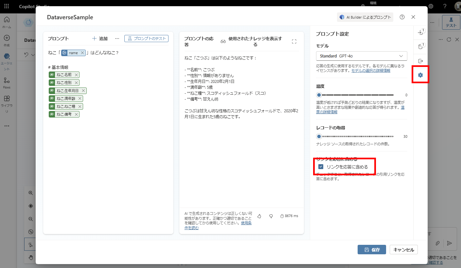Click the 保存 button to save the prompt
This screenshot has width=461, height=268.
[x=372, y=249]
